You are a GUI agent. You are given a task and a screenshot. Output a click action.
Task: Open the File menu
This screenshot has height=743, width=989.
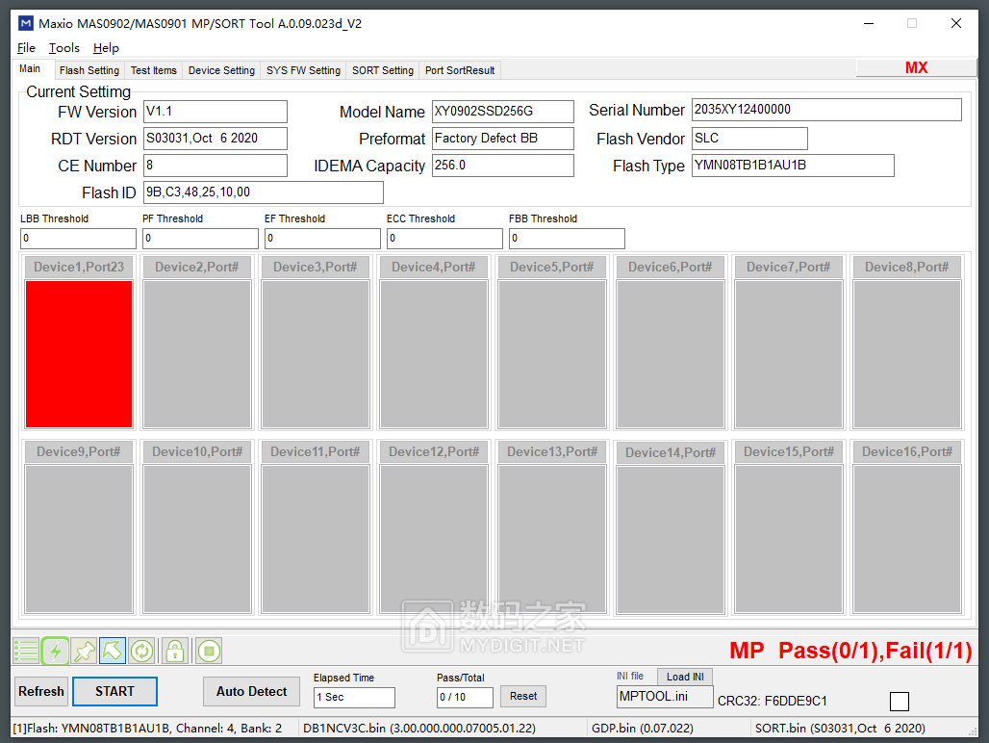26,48
